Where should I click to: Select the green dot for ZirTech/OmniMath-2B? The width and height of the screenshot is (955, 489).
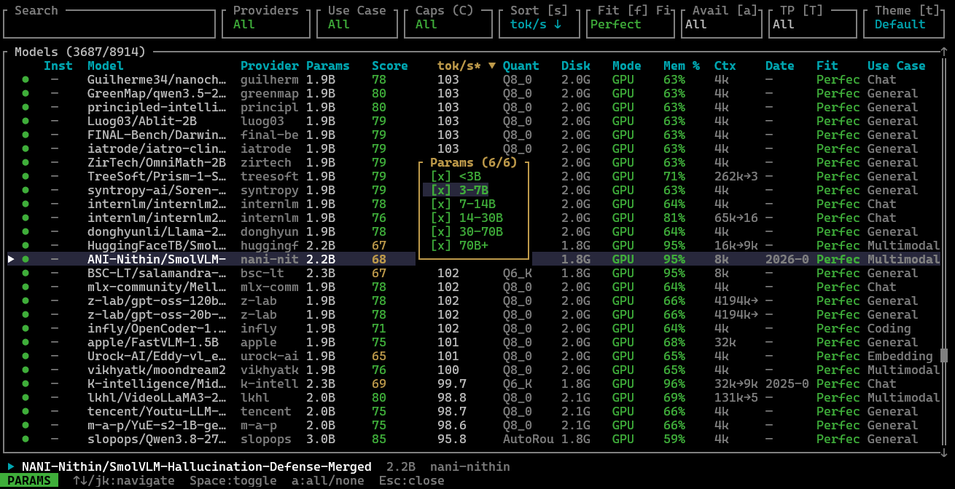coord(26,163)
